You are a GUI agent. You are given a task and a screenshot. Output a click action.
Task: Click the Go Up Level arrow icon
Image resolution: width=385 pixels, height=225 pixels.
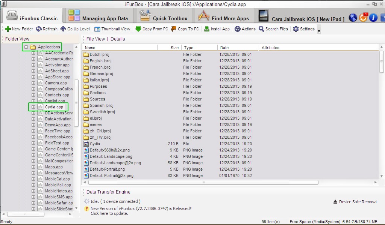63,29
